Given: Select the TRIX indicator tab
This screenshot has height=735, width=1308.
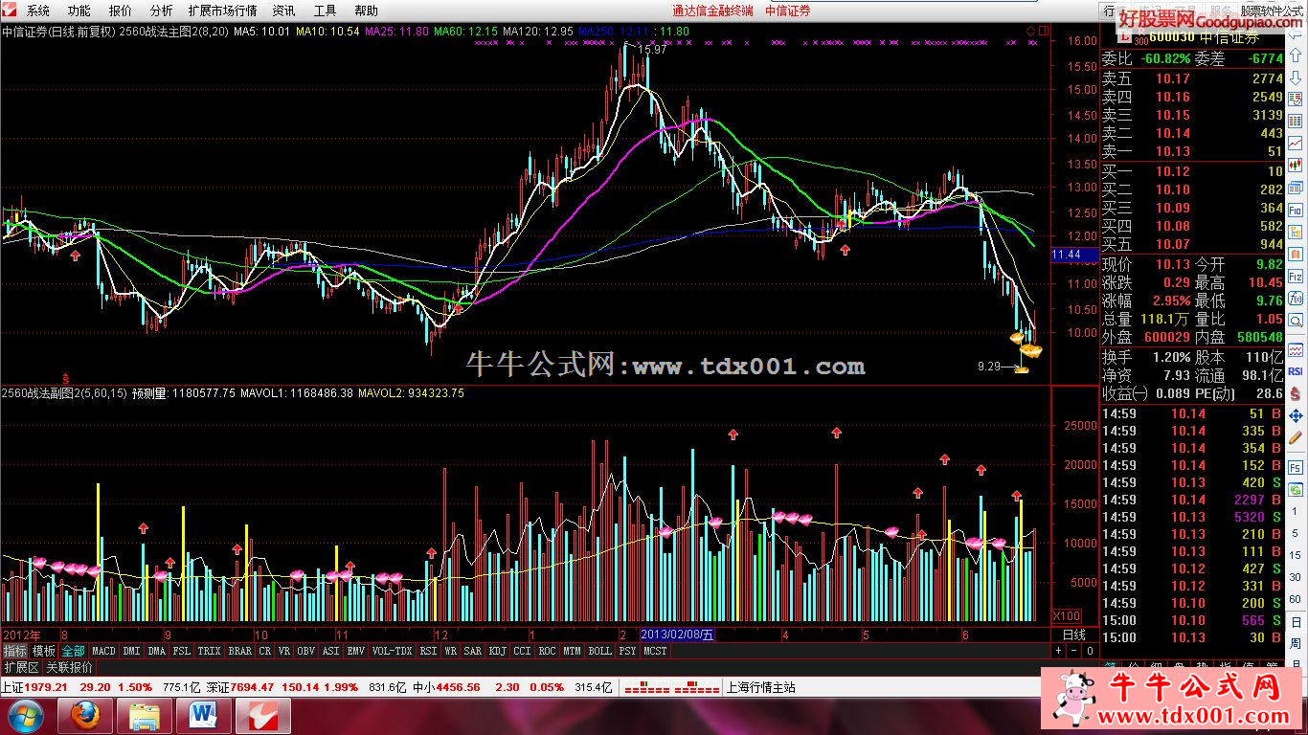Looking at the screenshot, I should point(209,651).
